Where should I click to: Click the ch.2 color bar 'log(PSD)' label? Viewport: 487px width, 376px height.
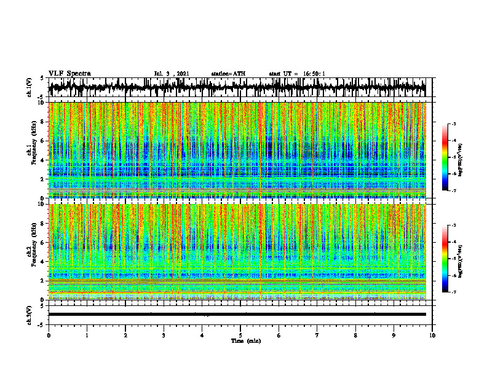(461, 260)
